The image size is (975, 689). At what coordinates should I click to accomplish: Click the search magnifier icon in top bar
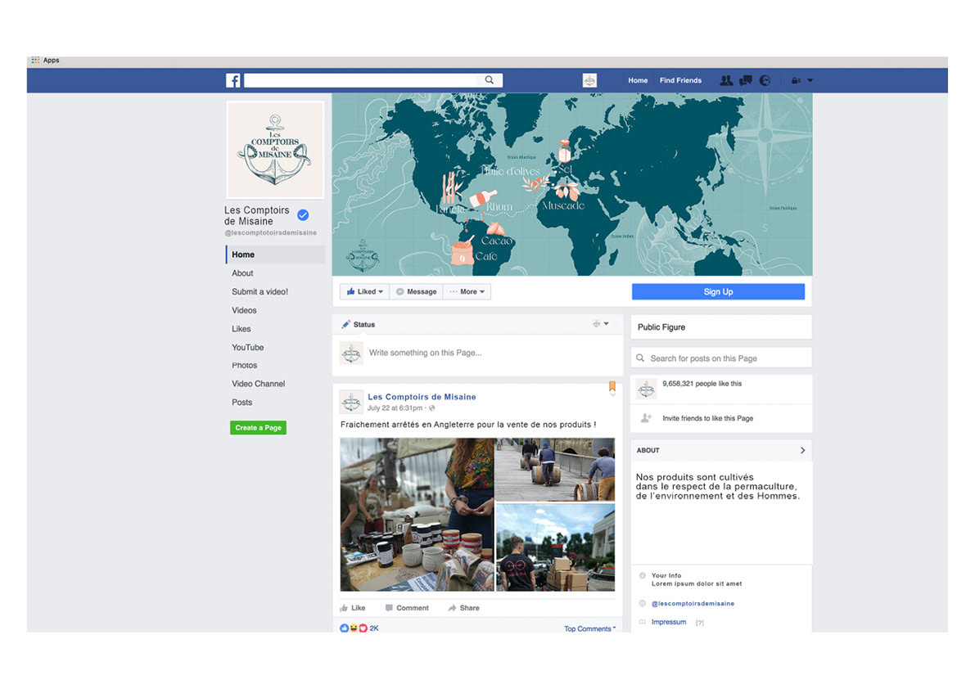[x=490, y=80]
